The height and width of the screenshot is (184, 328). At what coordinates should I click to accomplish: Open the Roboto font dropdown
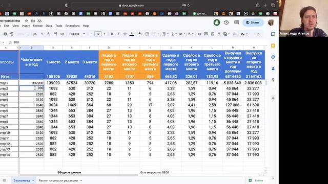coord(77,34)
